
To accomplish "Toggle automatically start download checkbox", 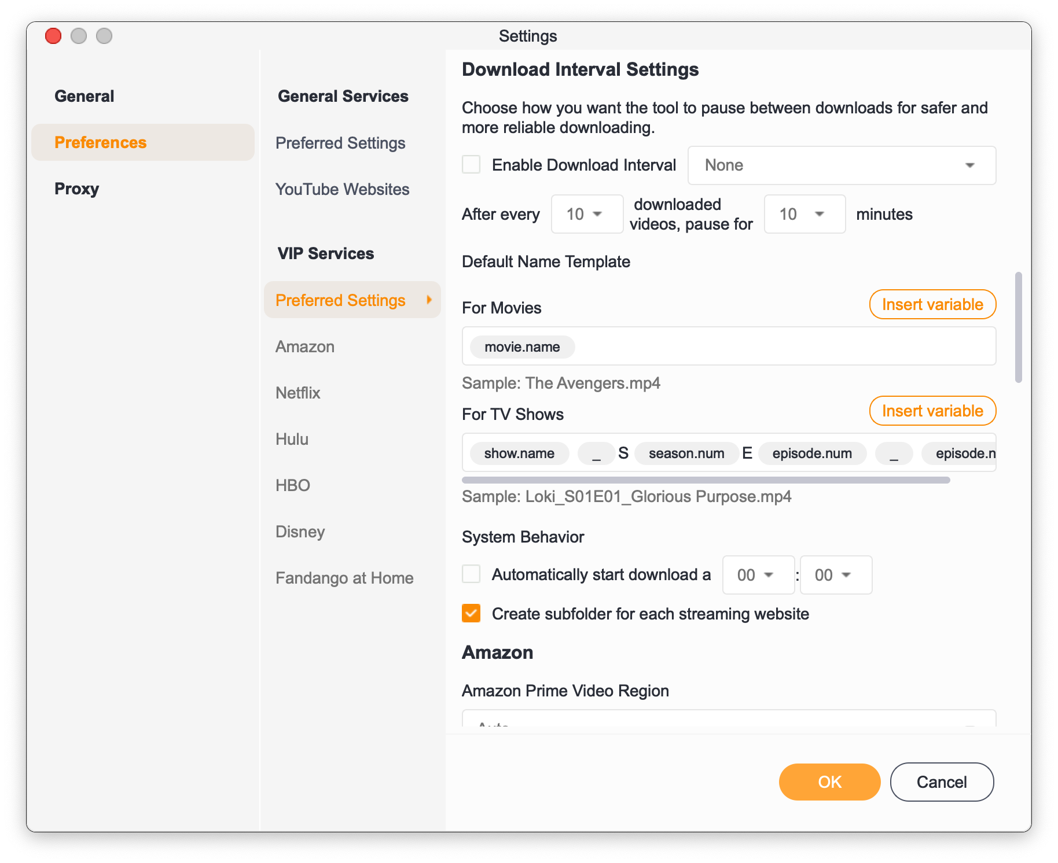I will point(471,574).
